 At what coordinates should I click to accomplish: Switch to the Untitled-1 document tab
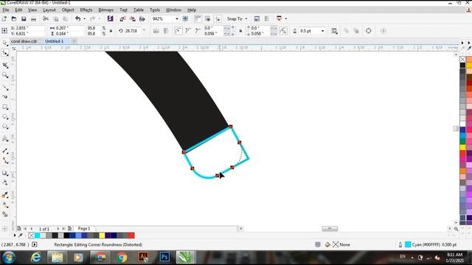point(54,41)
